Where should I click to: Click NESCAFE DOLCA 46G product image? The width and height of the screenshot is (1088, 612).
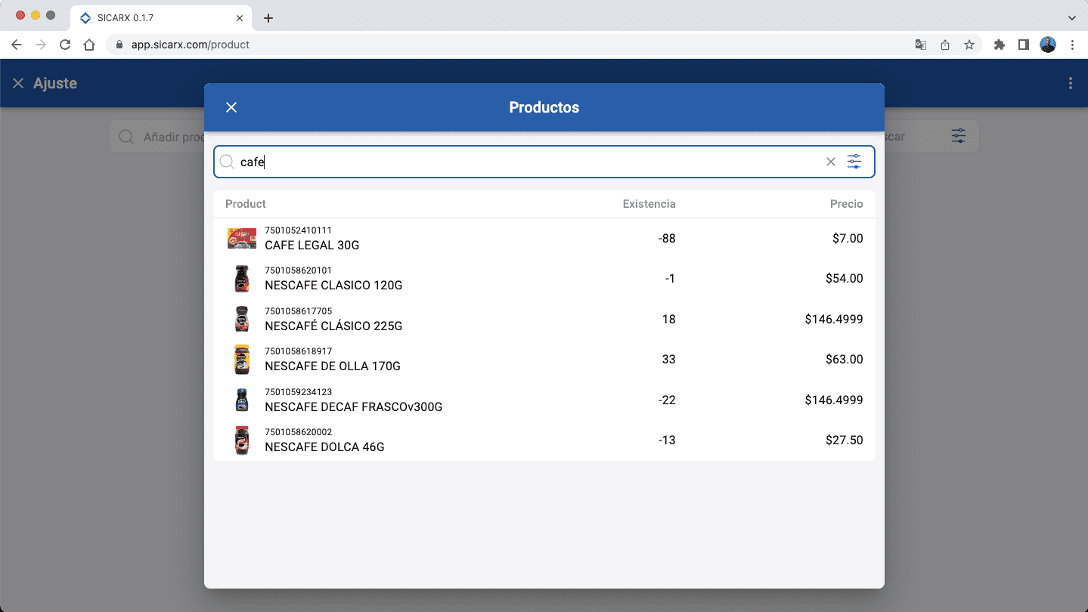point(241,440)
